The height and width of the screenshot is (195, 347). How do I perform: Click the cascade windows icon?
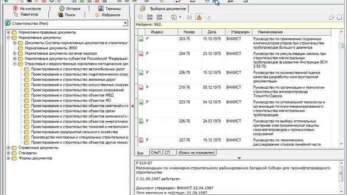(331, 17)
